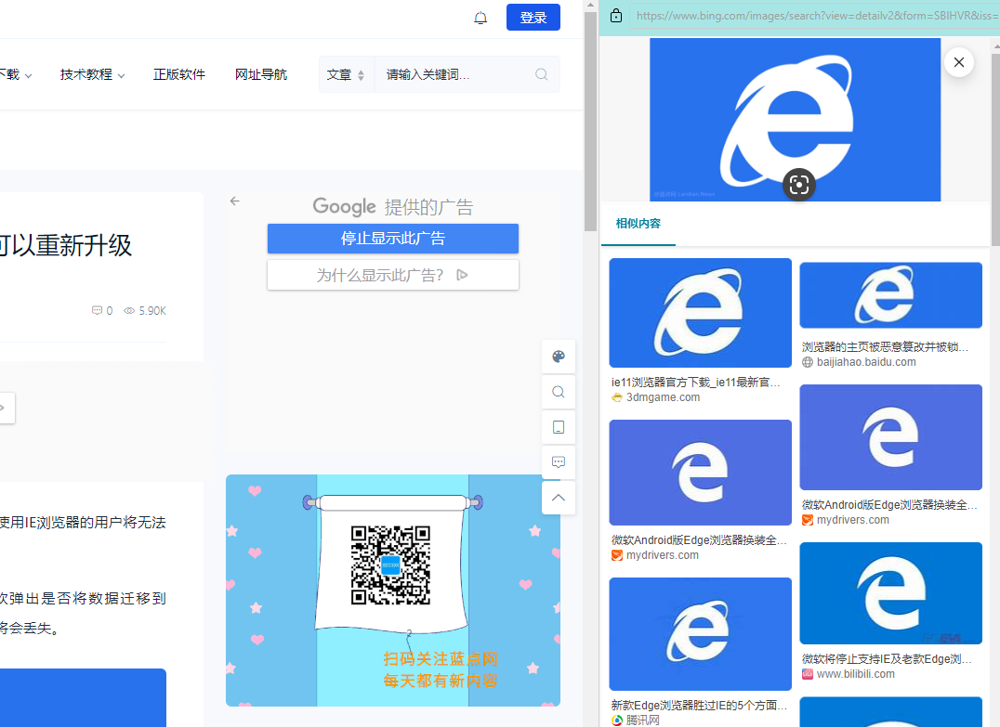This screenshot has height=727, width=1000.
Task: Click the 停止显示此广告 button
Action: click(x=392, y=239)
